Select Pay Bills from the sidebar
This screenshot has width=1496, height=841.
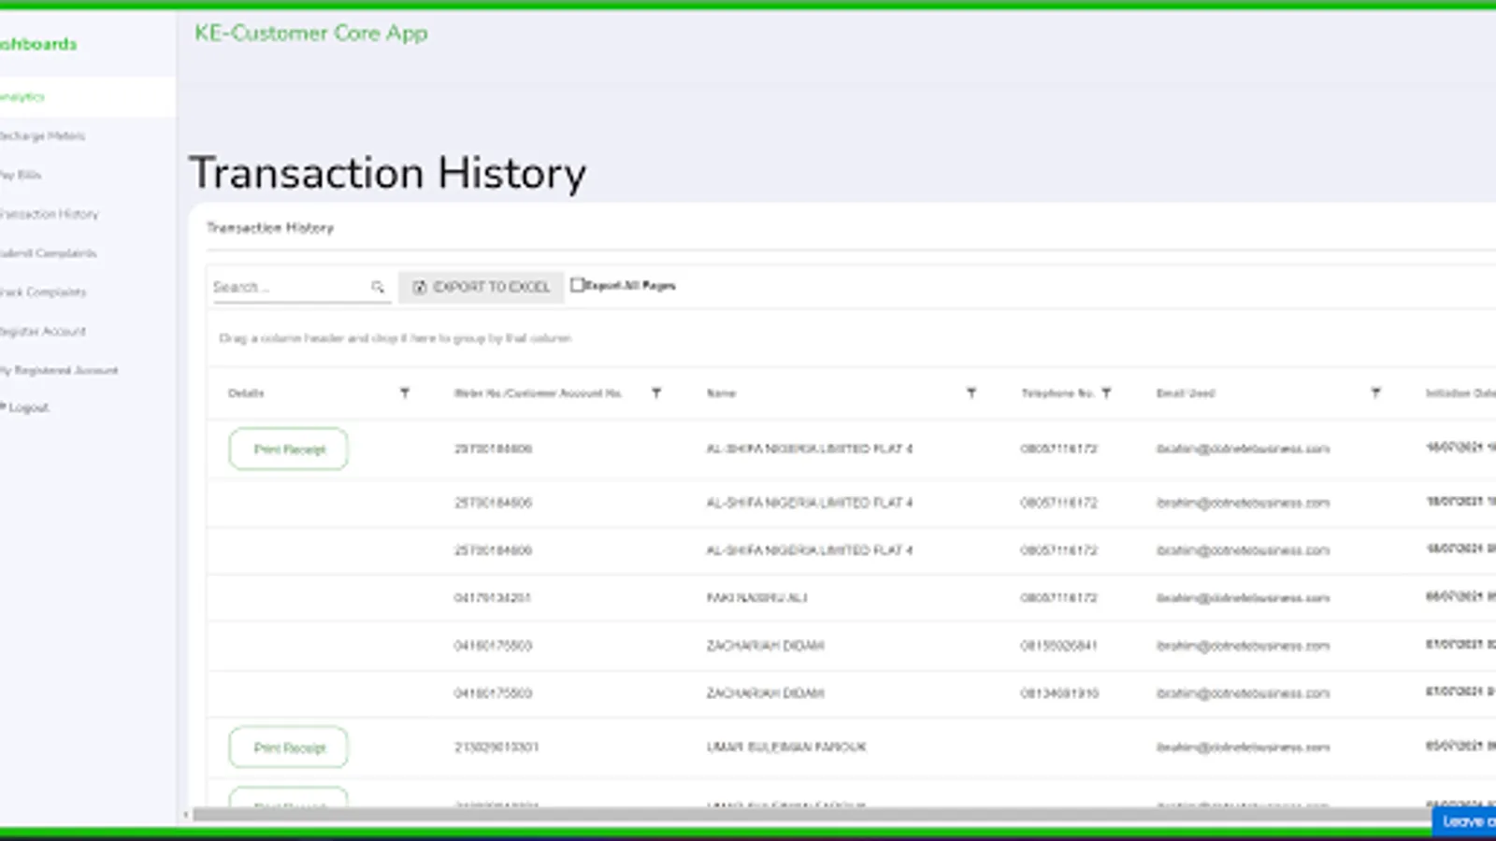coord(21,175)
